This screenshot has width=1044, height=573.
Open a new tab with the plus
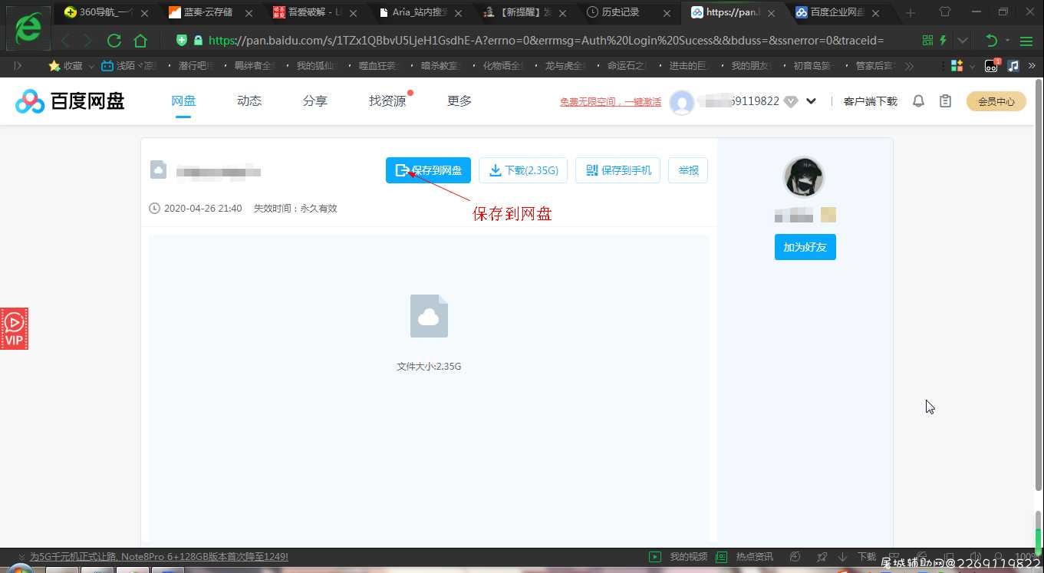click(x=911, y=13)
